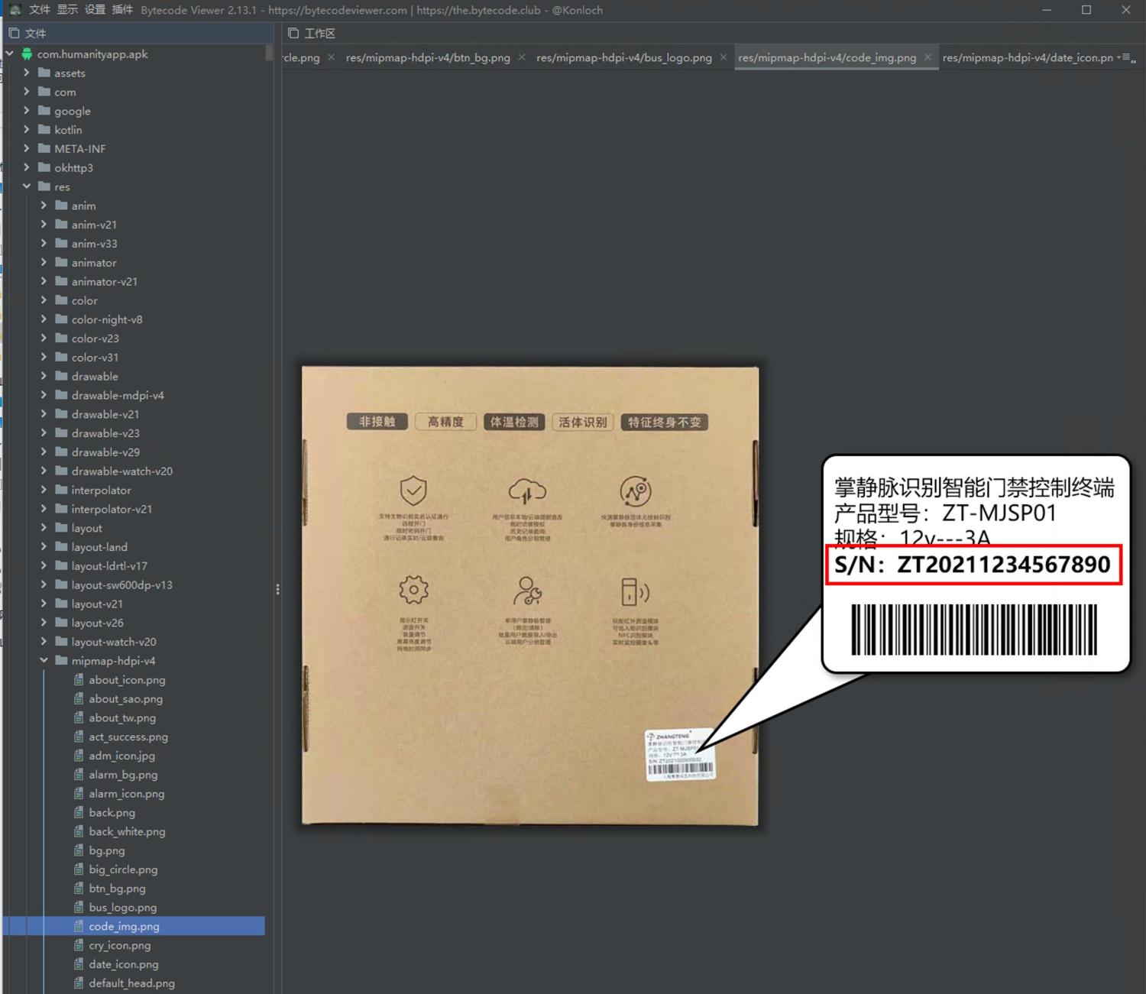Click the 文件 panel header icon

(x=14, y=33)
